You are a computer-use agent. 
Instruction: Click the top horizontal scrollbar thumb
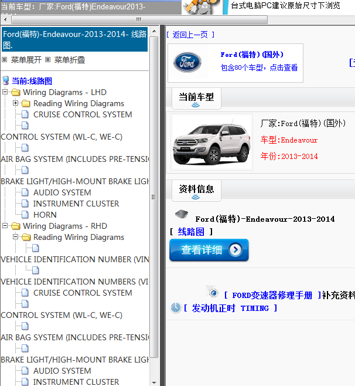tap(139, 19)
